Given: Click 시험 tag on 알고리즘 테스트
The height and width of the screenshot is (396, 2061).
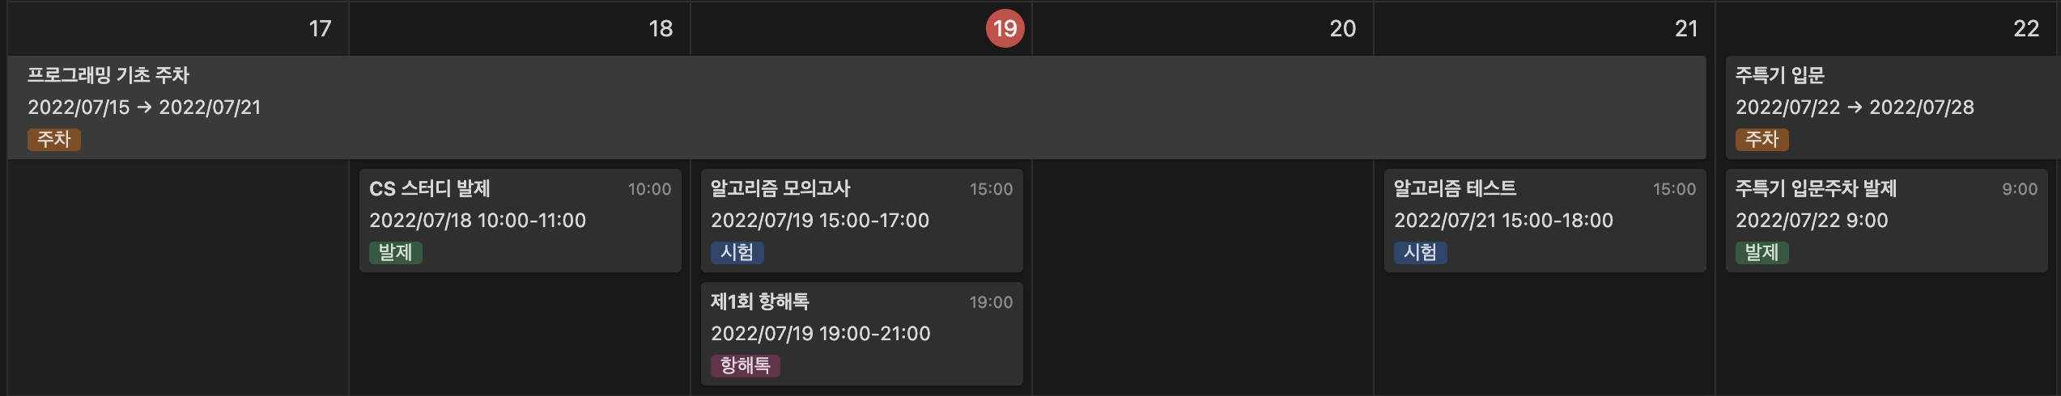Looking at the screenshot, I should [x=1420, y=253].
